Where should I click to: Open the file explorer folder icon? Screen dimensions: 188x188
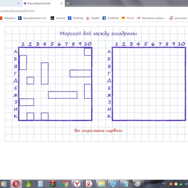(x=101, y=184)
